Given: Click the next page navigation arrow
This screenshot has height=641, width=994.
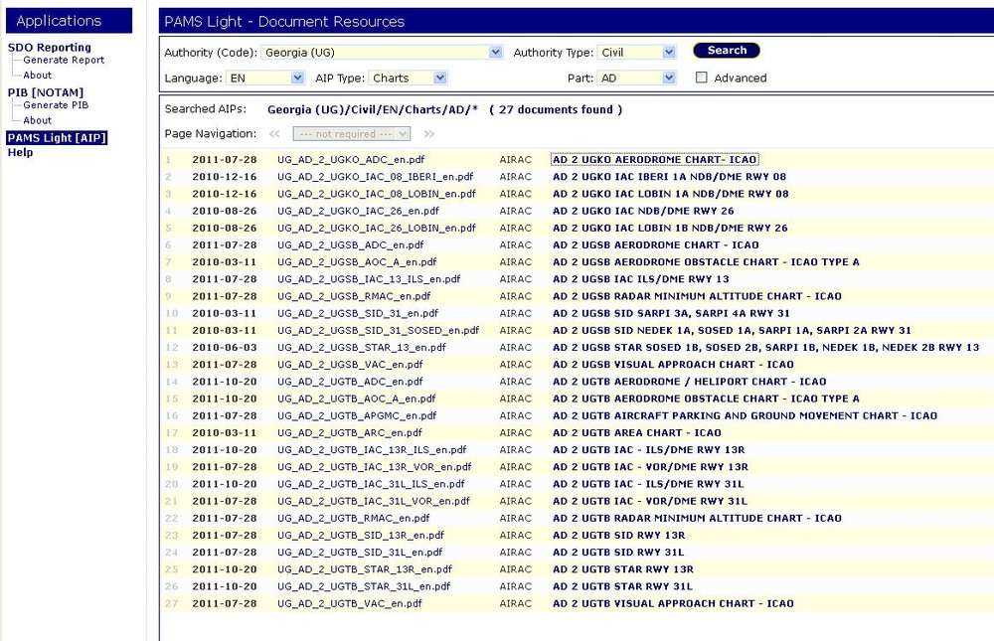Looking at the screenshot, I should [x=427, y=133].
